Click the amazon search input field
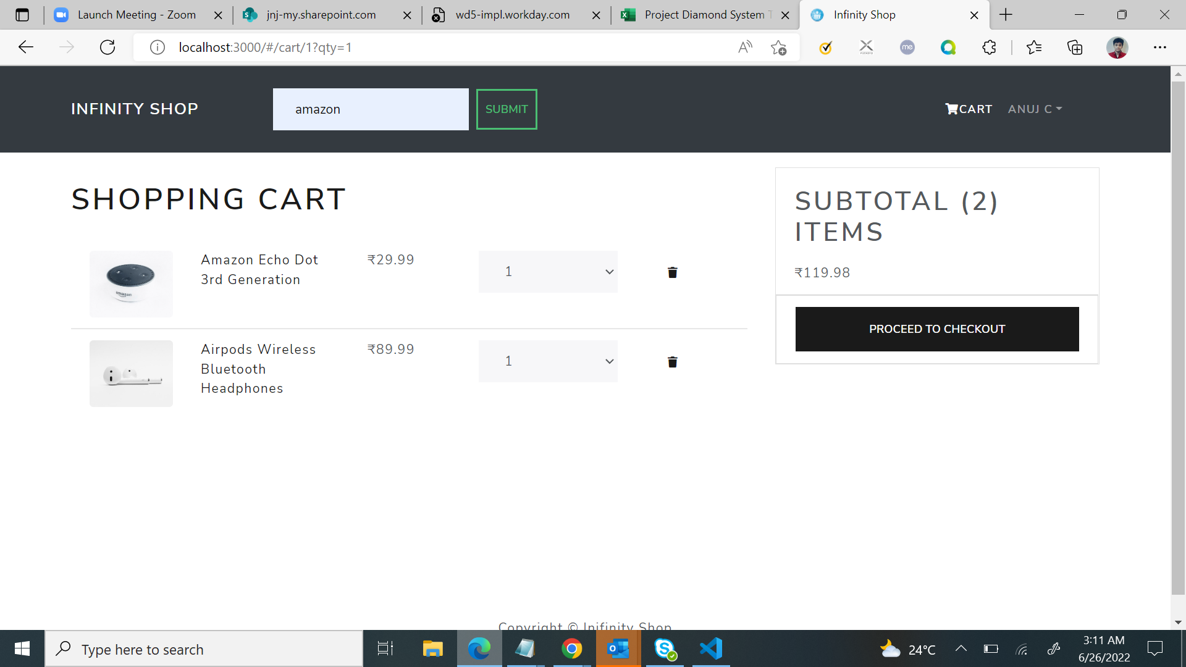Image resolution: width=1186 pixels, height=667 pixels. click(371, 109)
